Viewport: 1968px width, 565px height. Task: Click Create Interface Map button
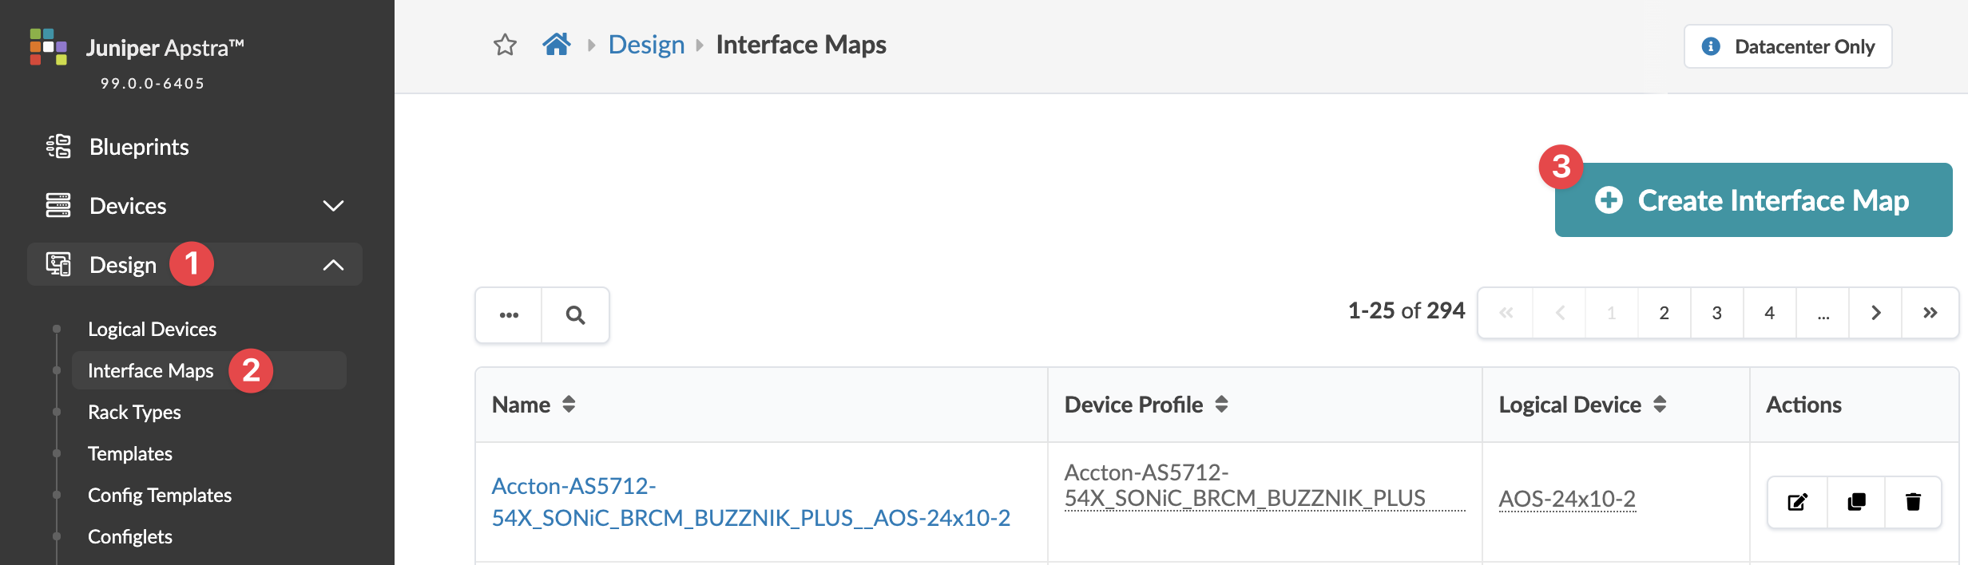(x=1753, y=200)
